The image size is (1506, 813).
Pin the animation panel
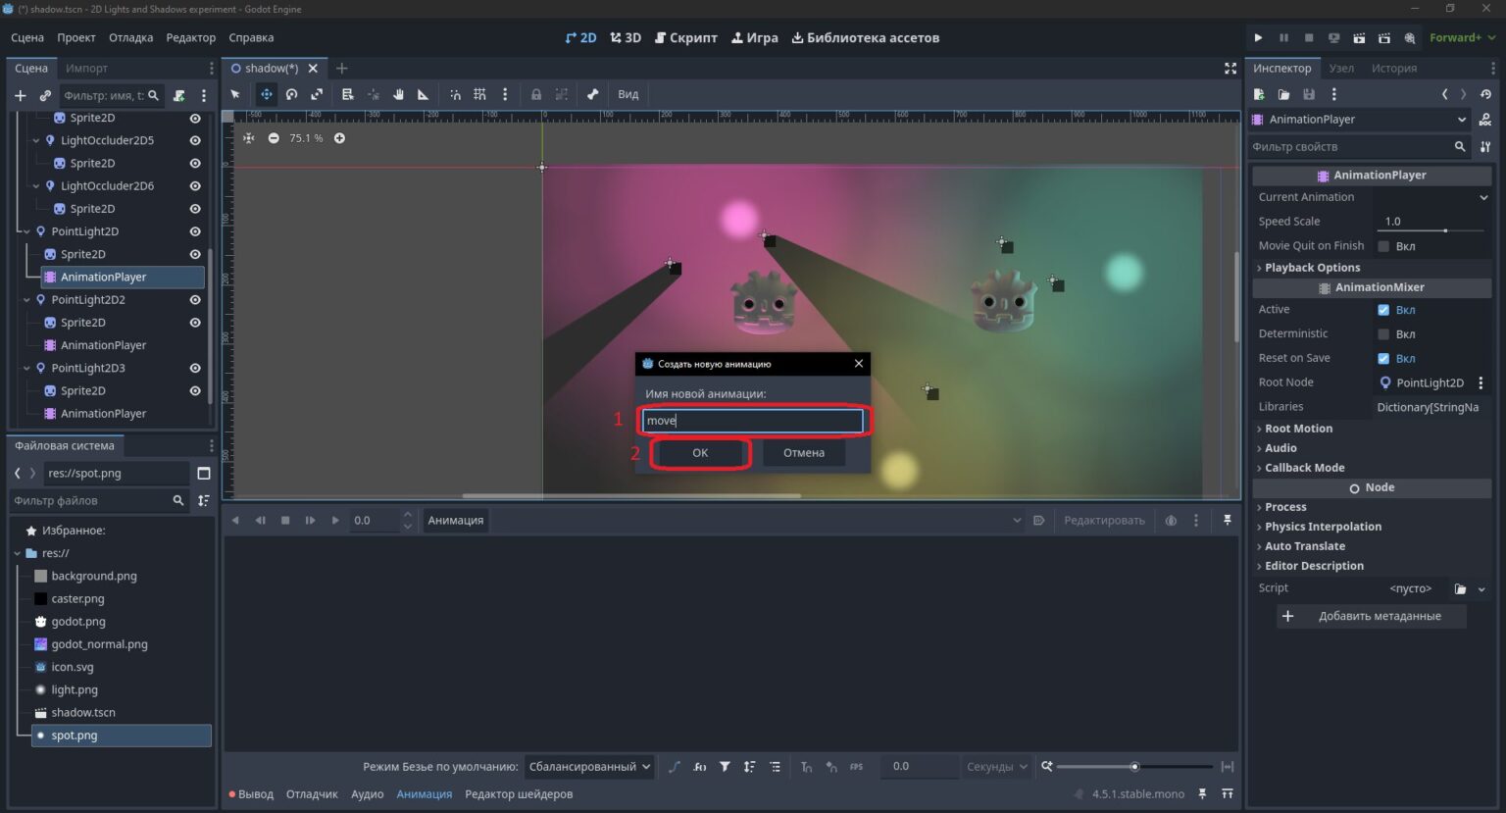(1227, 521)
